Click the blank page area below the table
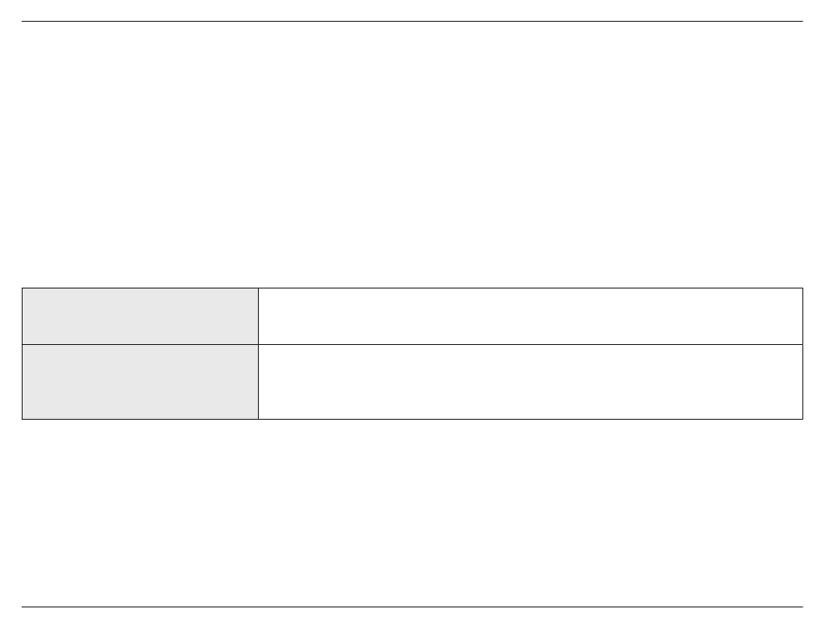The width and height of the screenshot is (825, 630). point(412,514)
